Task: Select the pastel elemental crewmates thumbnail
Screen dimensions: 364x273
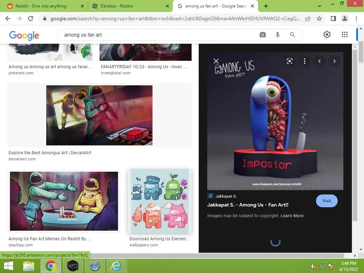Action: [x=160, y=201]
